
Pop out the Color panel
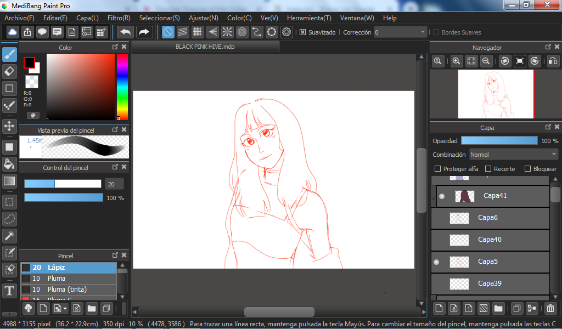coord(115,47)
